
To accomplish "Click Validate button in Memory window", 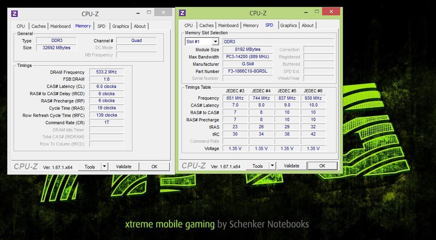I will click(124, 167).
